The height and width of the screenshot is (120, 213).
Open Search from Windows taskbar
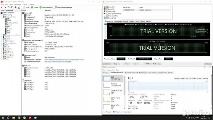[8, 118]
